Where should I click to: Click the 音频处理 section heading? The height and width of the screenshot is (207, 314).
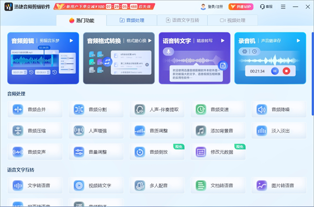click(x=16, y=94)
